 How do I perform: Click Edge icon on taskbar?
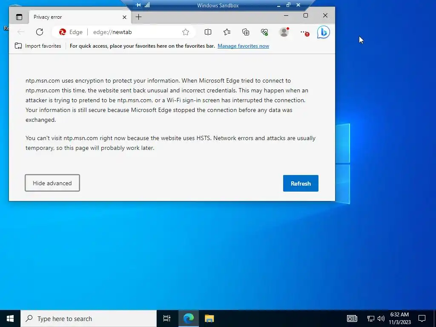[188, 318]
